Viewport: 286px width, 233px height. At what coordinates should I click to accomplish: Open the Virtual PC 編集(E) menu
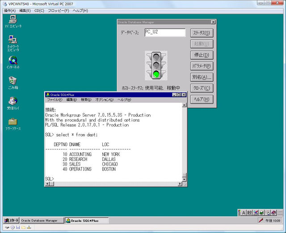pos(25,11)
